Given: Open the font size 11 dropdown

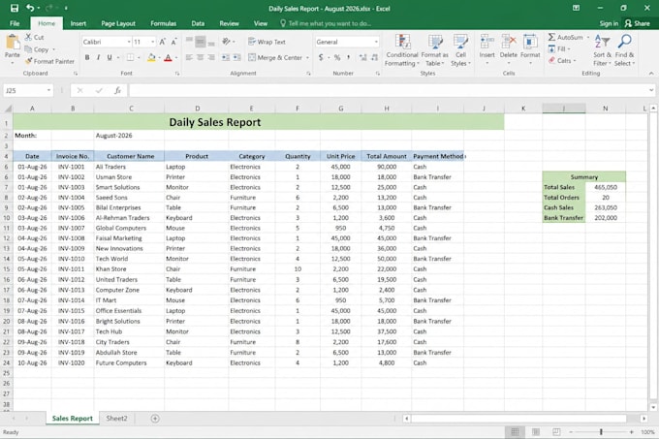Looking at the screenshot, I should pos(152,42).
